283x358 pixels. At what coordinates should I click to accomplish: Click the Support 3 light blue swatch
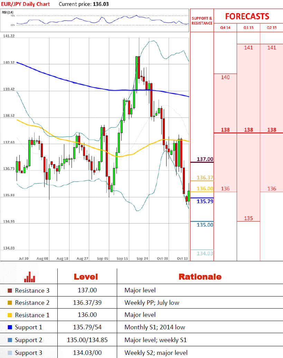click(10, 353)
